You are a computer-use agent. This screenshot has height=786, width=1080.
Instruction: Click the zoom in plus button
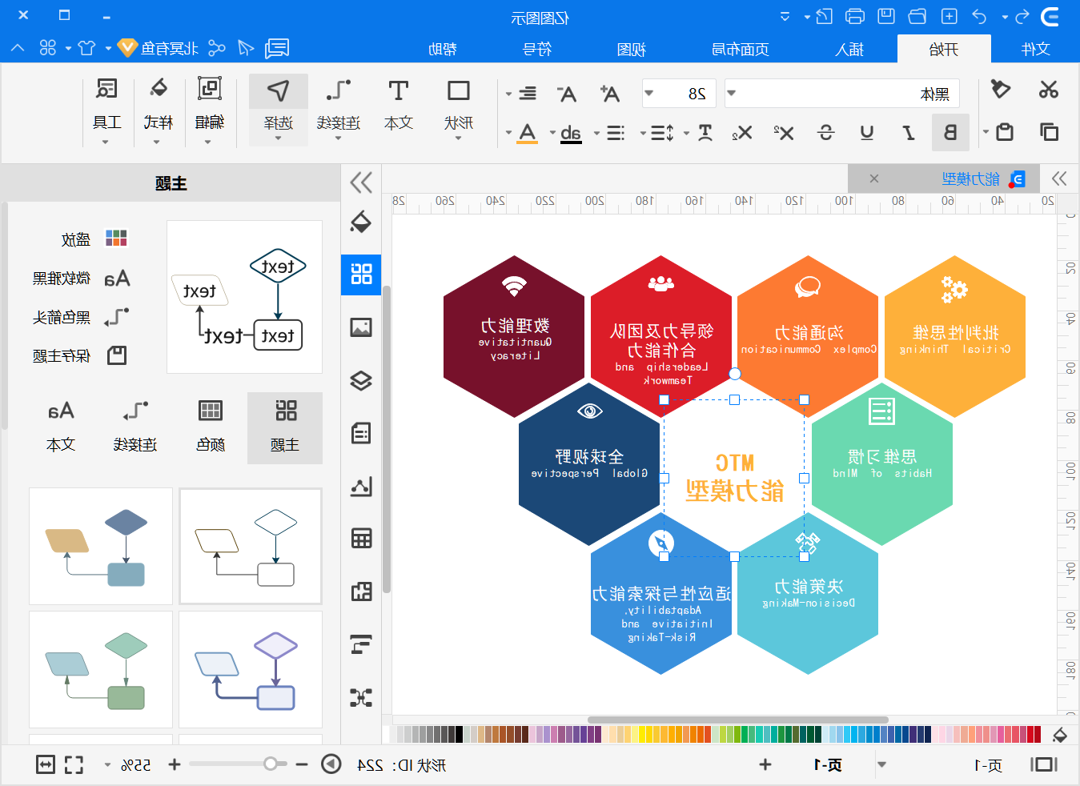pyautogui.click(x=174, y=764)
